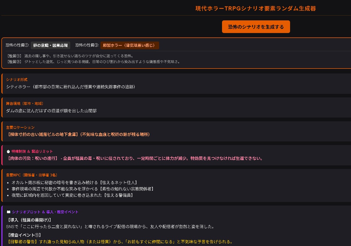Click the 【目撃者の警告】 event text
351x246 pixels.
click(120, 242)
